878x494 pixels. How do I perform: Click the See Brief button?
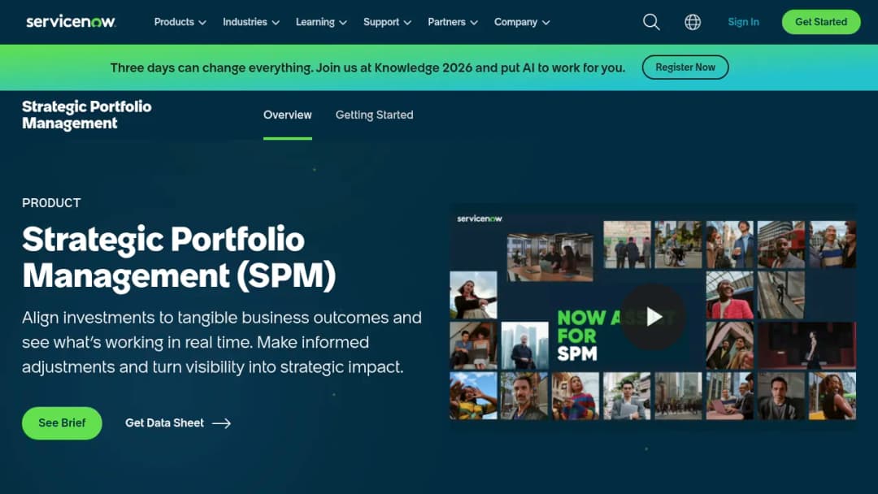62,423
